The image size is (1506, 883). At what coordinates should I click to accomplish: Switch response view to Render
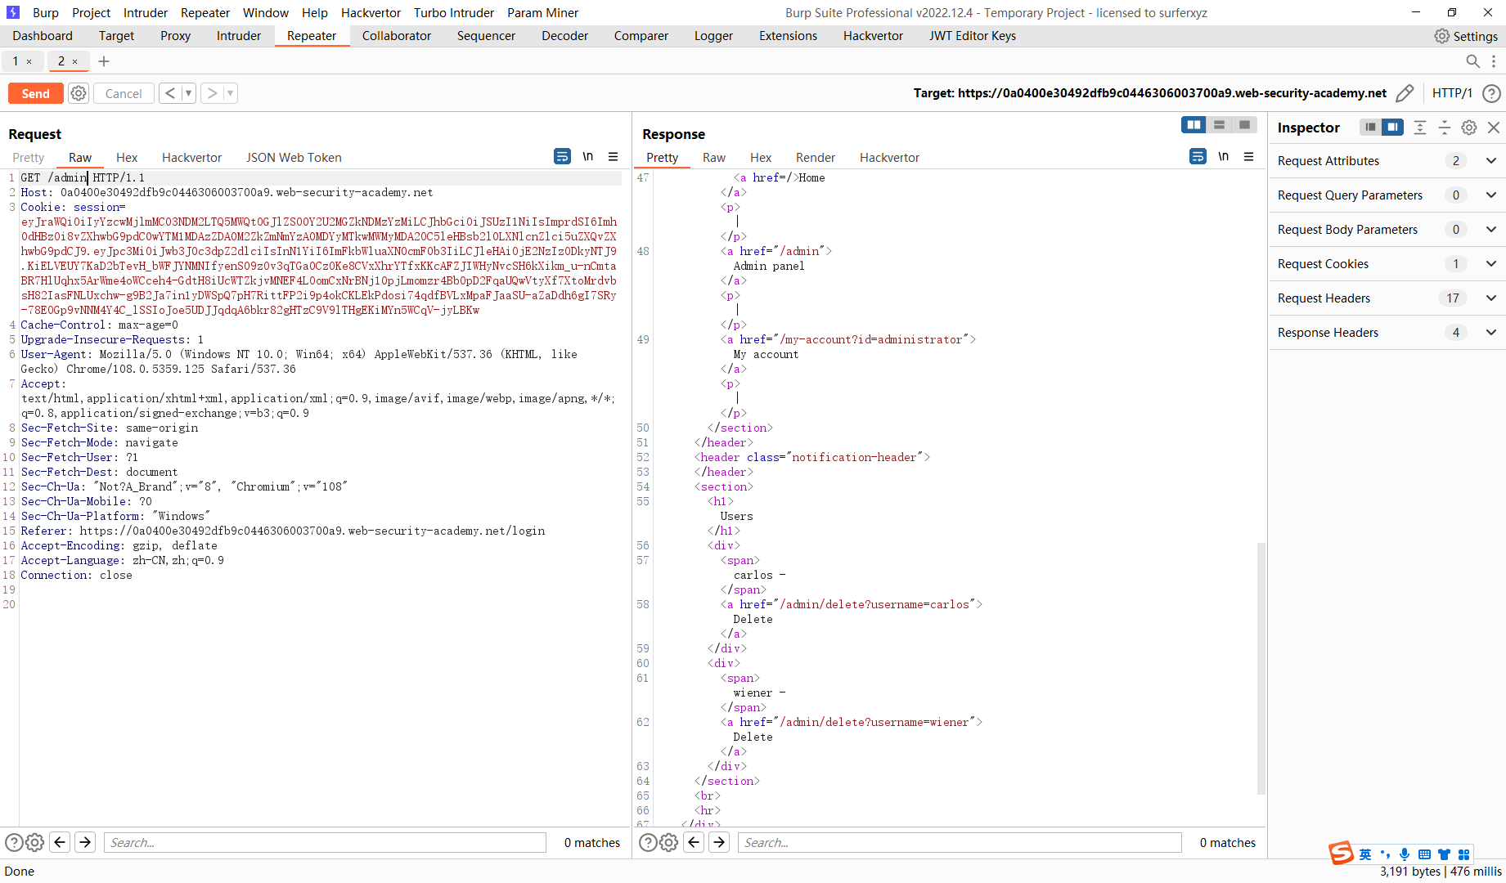pyautogui.click(x=816, y=158)
